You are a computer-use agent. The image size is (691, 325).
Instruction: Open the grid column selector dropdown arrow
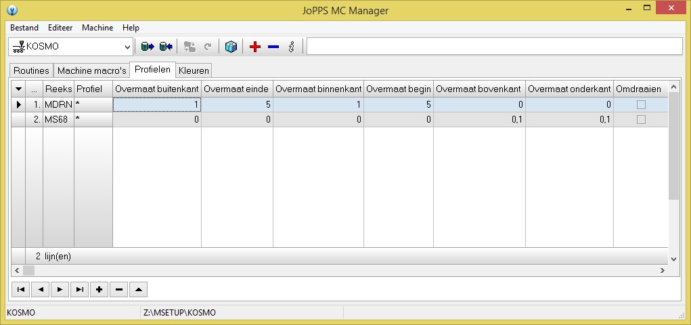click(18, 89)
